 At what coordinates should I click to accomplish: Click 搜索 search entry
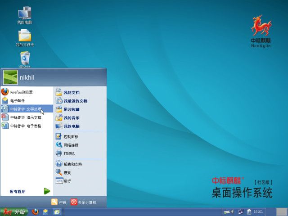pyautogui.click(x=67, y=172)
